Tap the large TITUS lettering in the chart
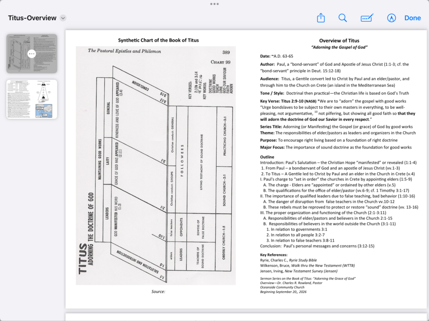Image resolution: width=429 pixels, height=321 pixels. (x=83, y=258)
